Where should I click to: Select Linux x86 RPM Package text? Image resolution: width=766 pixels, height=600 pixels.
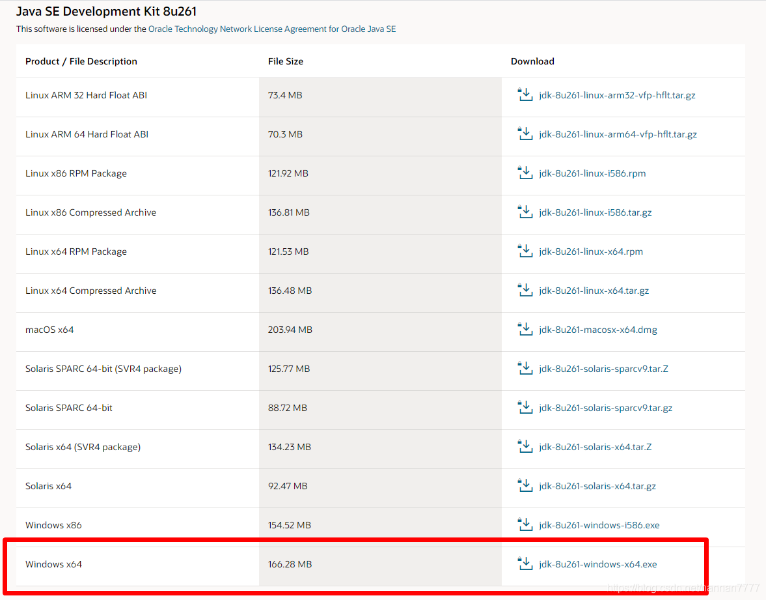[x=75, y=173]
